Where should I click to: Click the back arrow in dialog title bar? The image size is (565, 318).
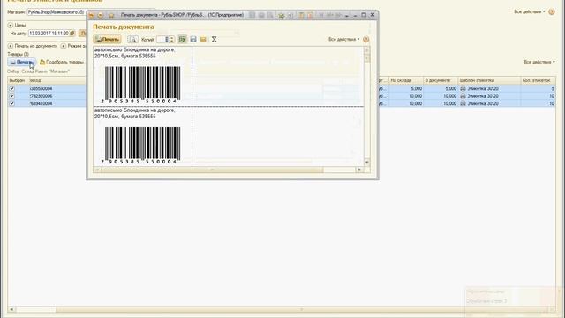pyautogui.click(x=92, y=15)
